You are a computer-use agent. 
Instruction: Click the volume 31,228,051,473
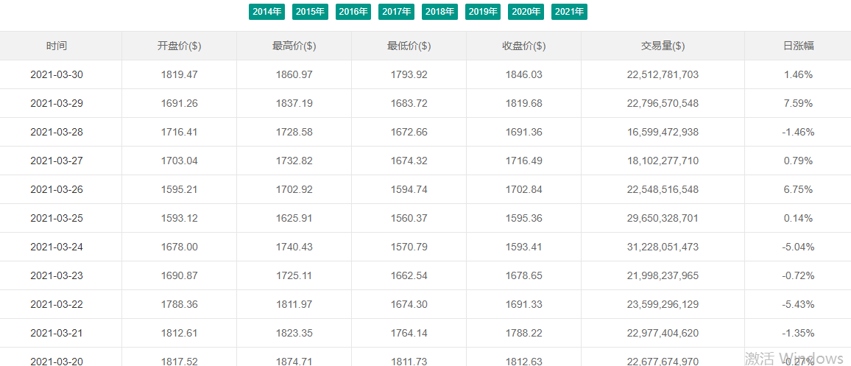click(x=663, y=247)
